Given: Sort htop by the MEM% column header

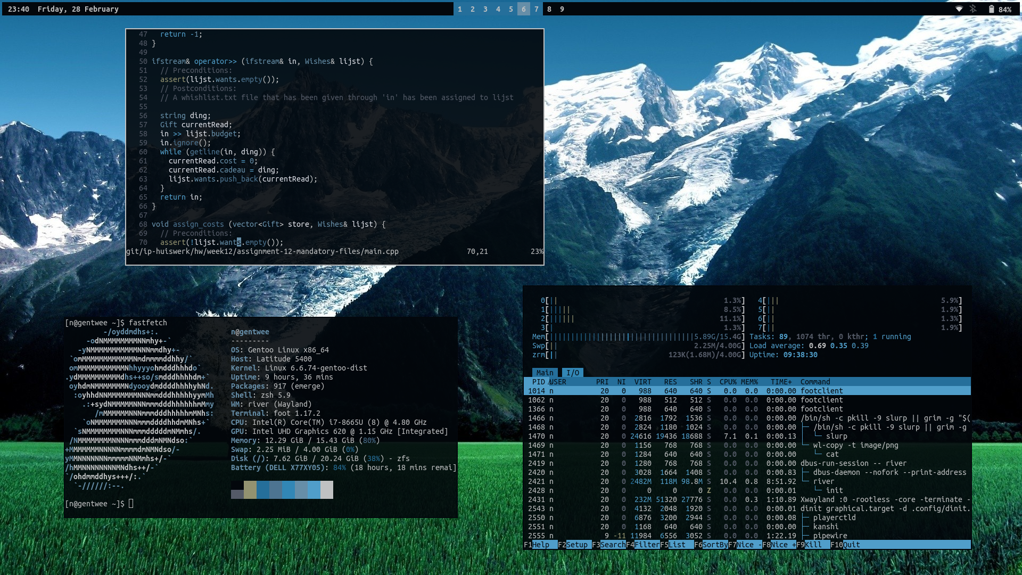Looking at the screenshot, I should [749, 382].
